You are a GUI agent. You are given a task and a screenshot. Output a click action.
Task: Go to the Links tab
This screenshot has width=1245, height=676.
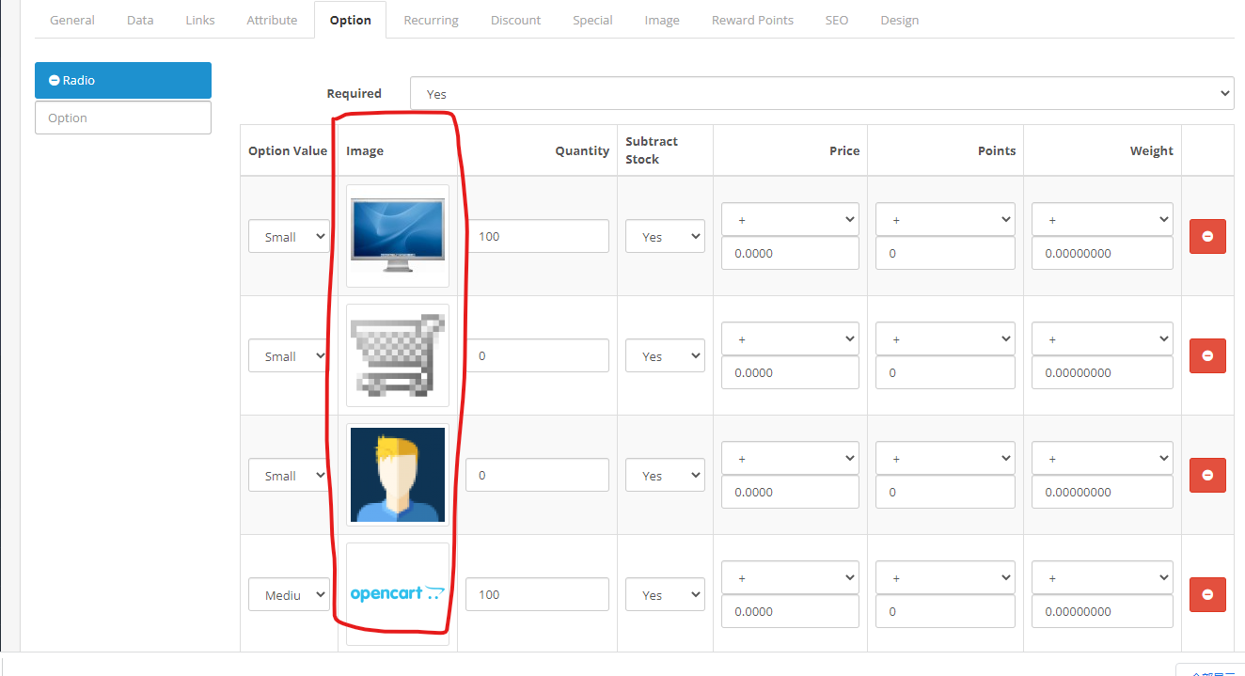coord(200,20)
